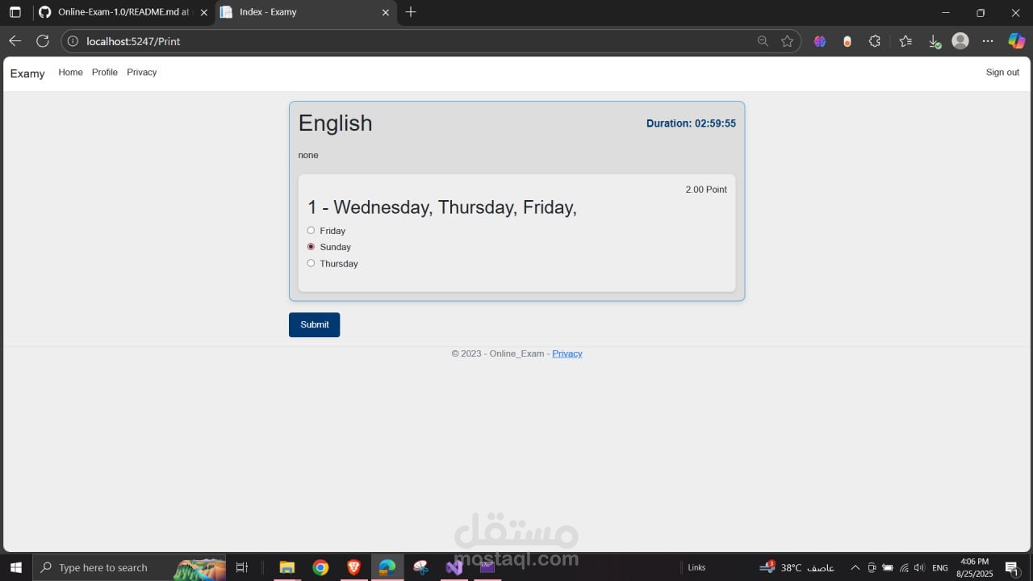Open the browser Extensions icon
The width and height of the screenshot is (1033, 581).
(x=875, y=40)
